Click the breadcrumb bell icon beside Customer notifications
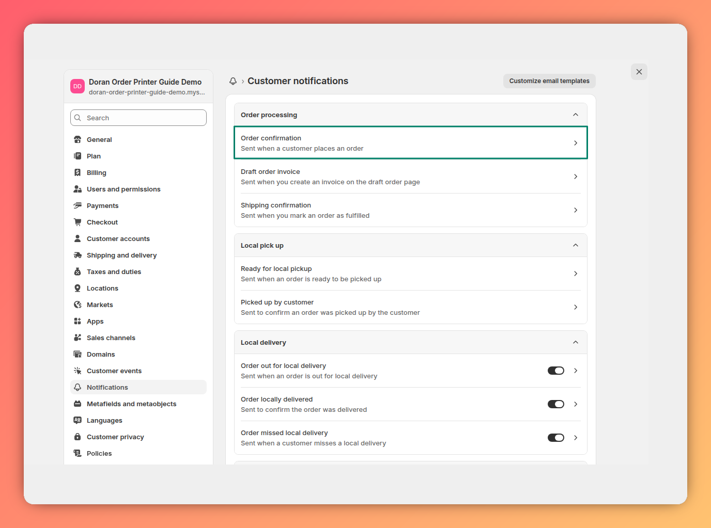711x528 pixels. 233,81
